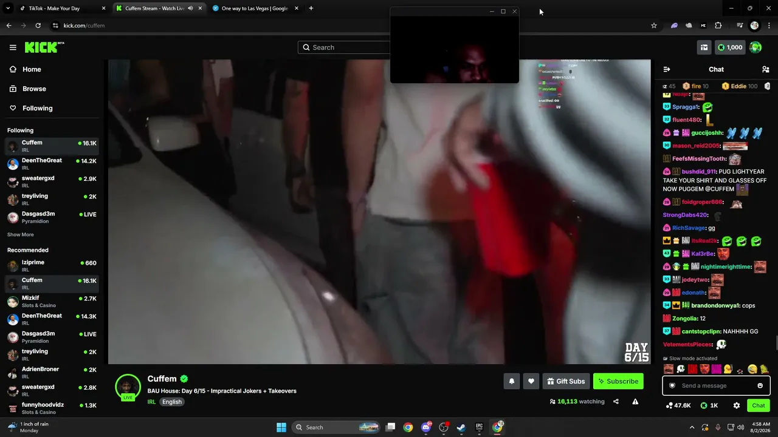Open the browser Extensions puzzle icon
The width and height of the screenshot is (778, 437).
(718, 25)
